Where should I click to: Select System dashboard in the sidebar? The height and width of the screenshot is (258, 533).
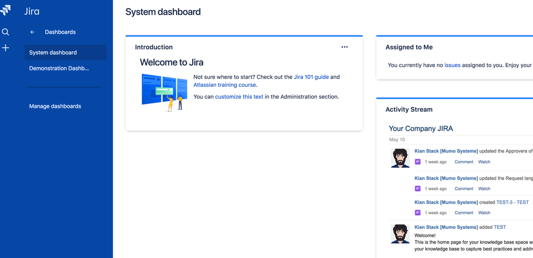pos(65,53)
